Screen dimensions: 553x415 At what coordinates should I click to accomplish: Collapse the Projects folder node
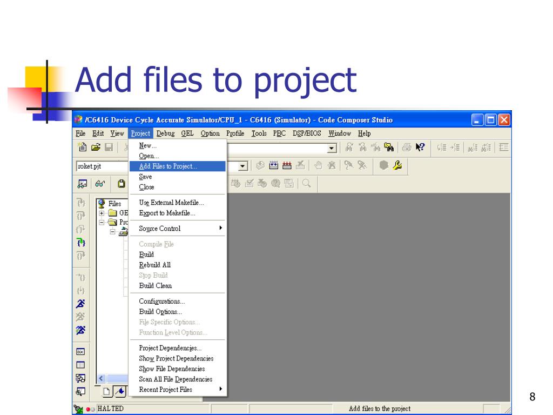tap(102, 222)
